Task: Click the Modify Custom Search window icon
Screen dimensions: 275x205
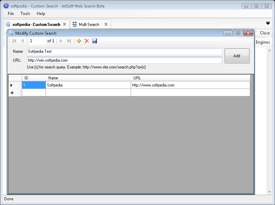Action: 11,33
